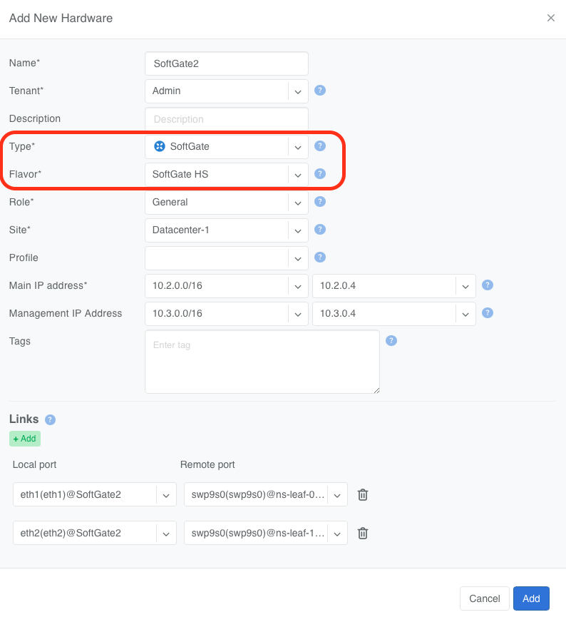Delete the eth2 link with trash icon
The image size is (566, 627).
tap(362, 533)
